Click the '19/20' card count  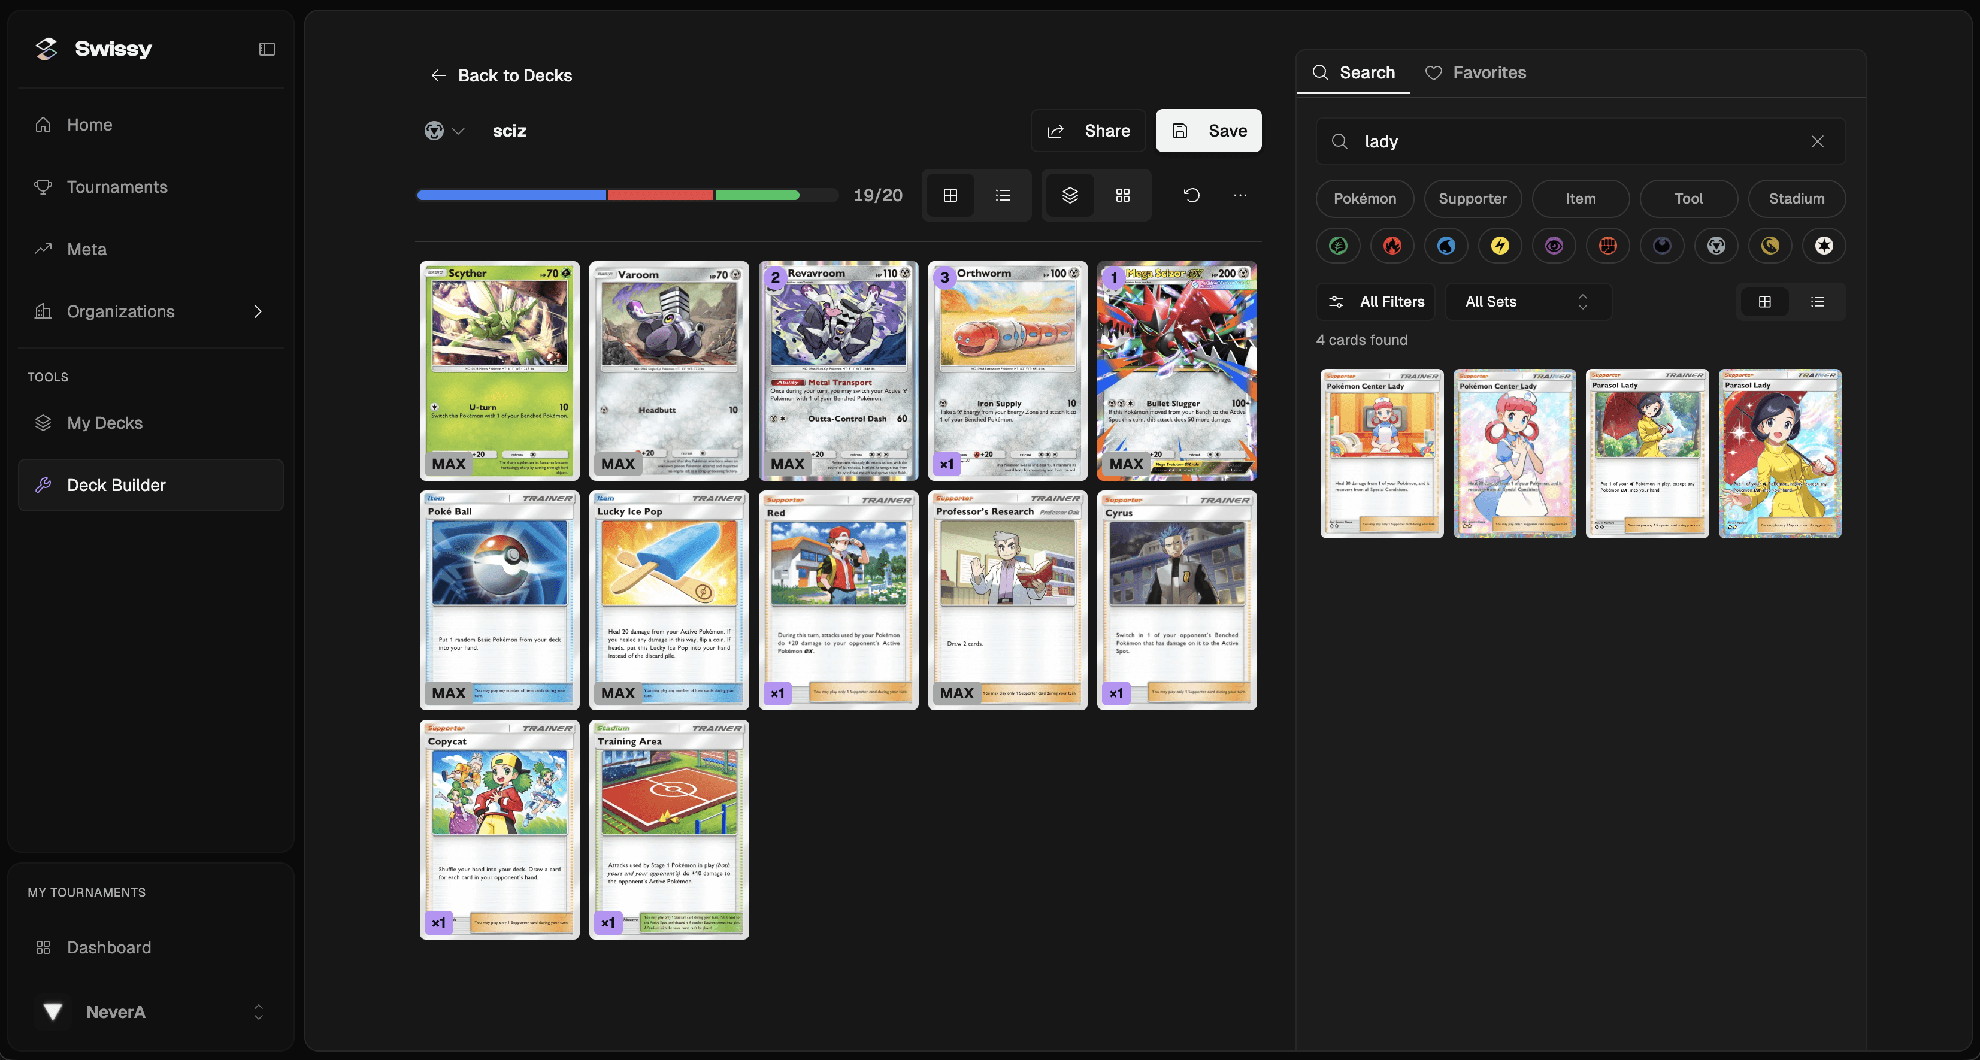(878, 195)
